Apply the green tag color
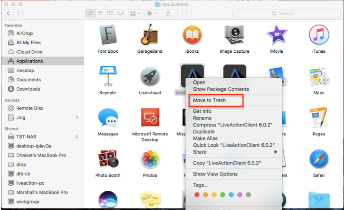This screenshot has width=344, height=210. tap(222, 195)
